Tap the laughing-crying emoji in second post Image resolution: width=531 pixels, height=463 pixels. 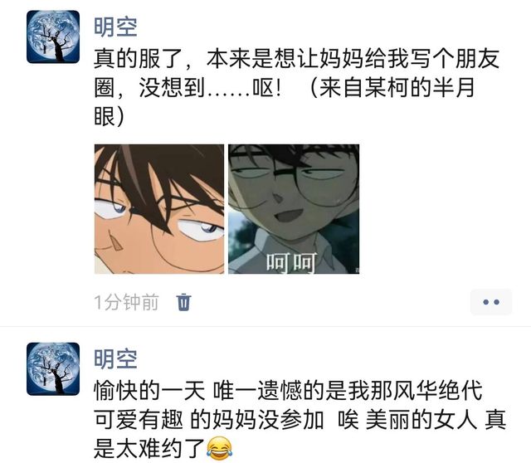click(220, 448)
